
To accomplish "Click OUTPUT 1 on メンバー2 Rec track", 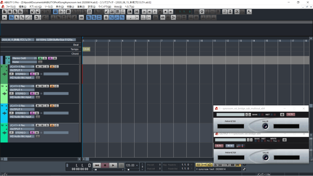I will (x=22, y=90).
